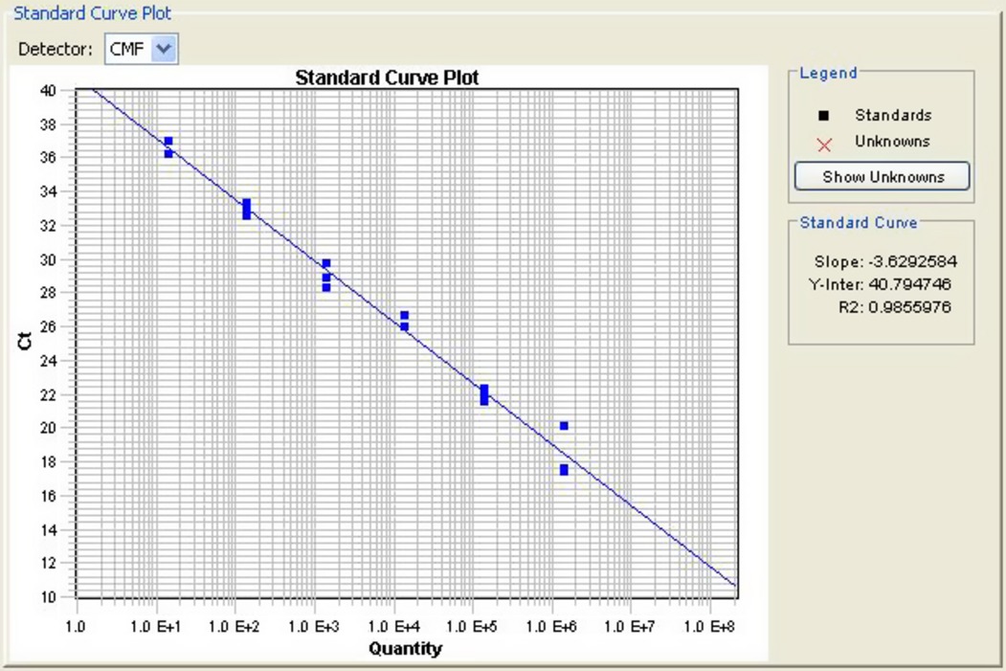Click the chart title Standard Curve Plot
This screenshot has width=1006, height=671.
click(387, 78)
